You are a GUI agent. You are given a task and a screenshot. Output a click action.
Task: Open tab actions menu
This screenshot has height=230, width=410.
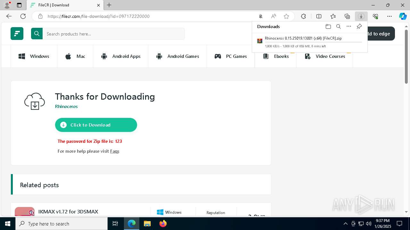[19, 5]
